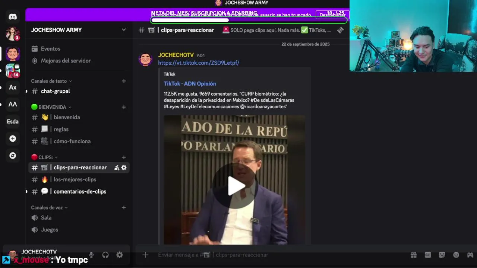Open Discord direct messages home icon

coord(13,17)
